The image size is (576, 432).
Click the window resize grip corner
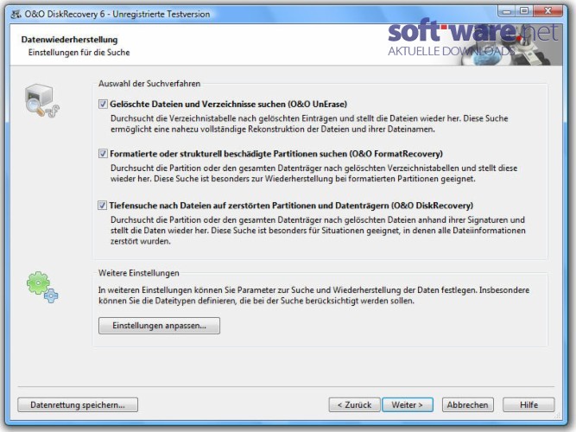click(557, 415)
